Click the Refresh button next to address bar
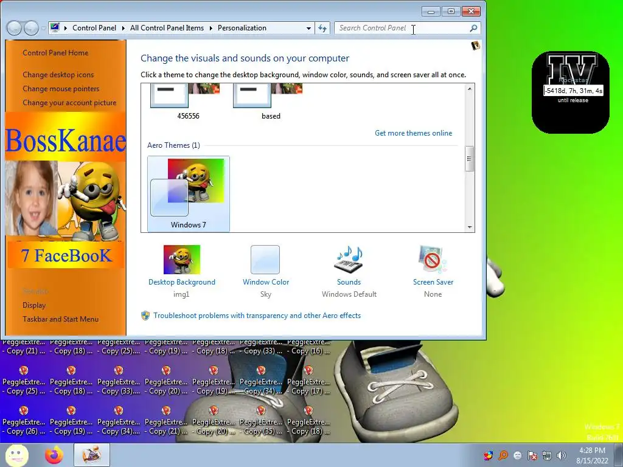 (322, 28)
